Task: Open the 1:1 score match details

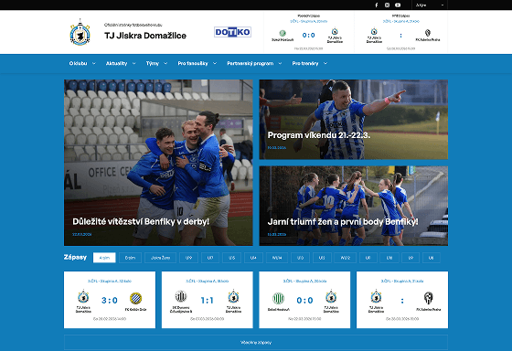Action: 207,300
